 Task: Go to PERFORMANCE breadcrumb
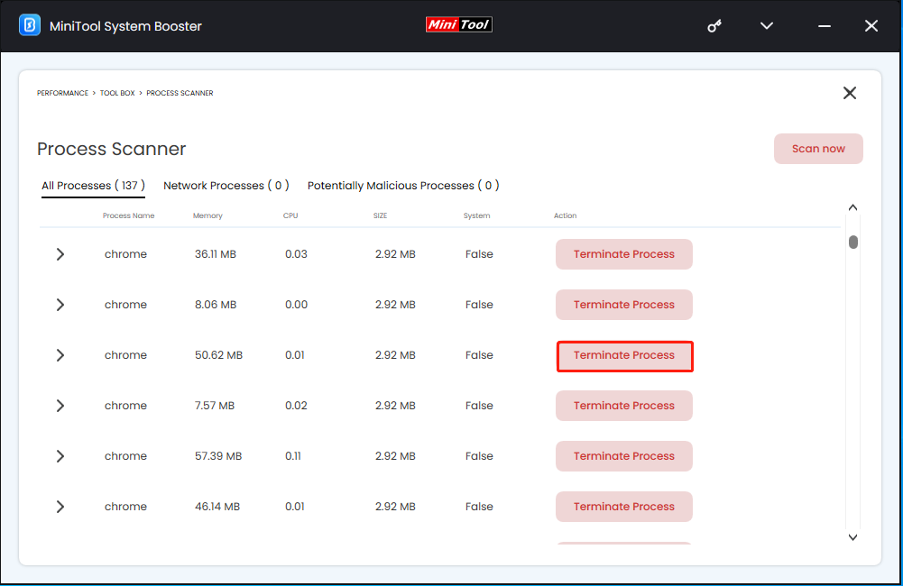pos(63,93)
